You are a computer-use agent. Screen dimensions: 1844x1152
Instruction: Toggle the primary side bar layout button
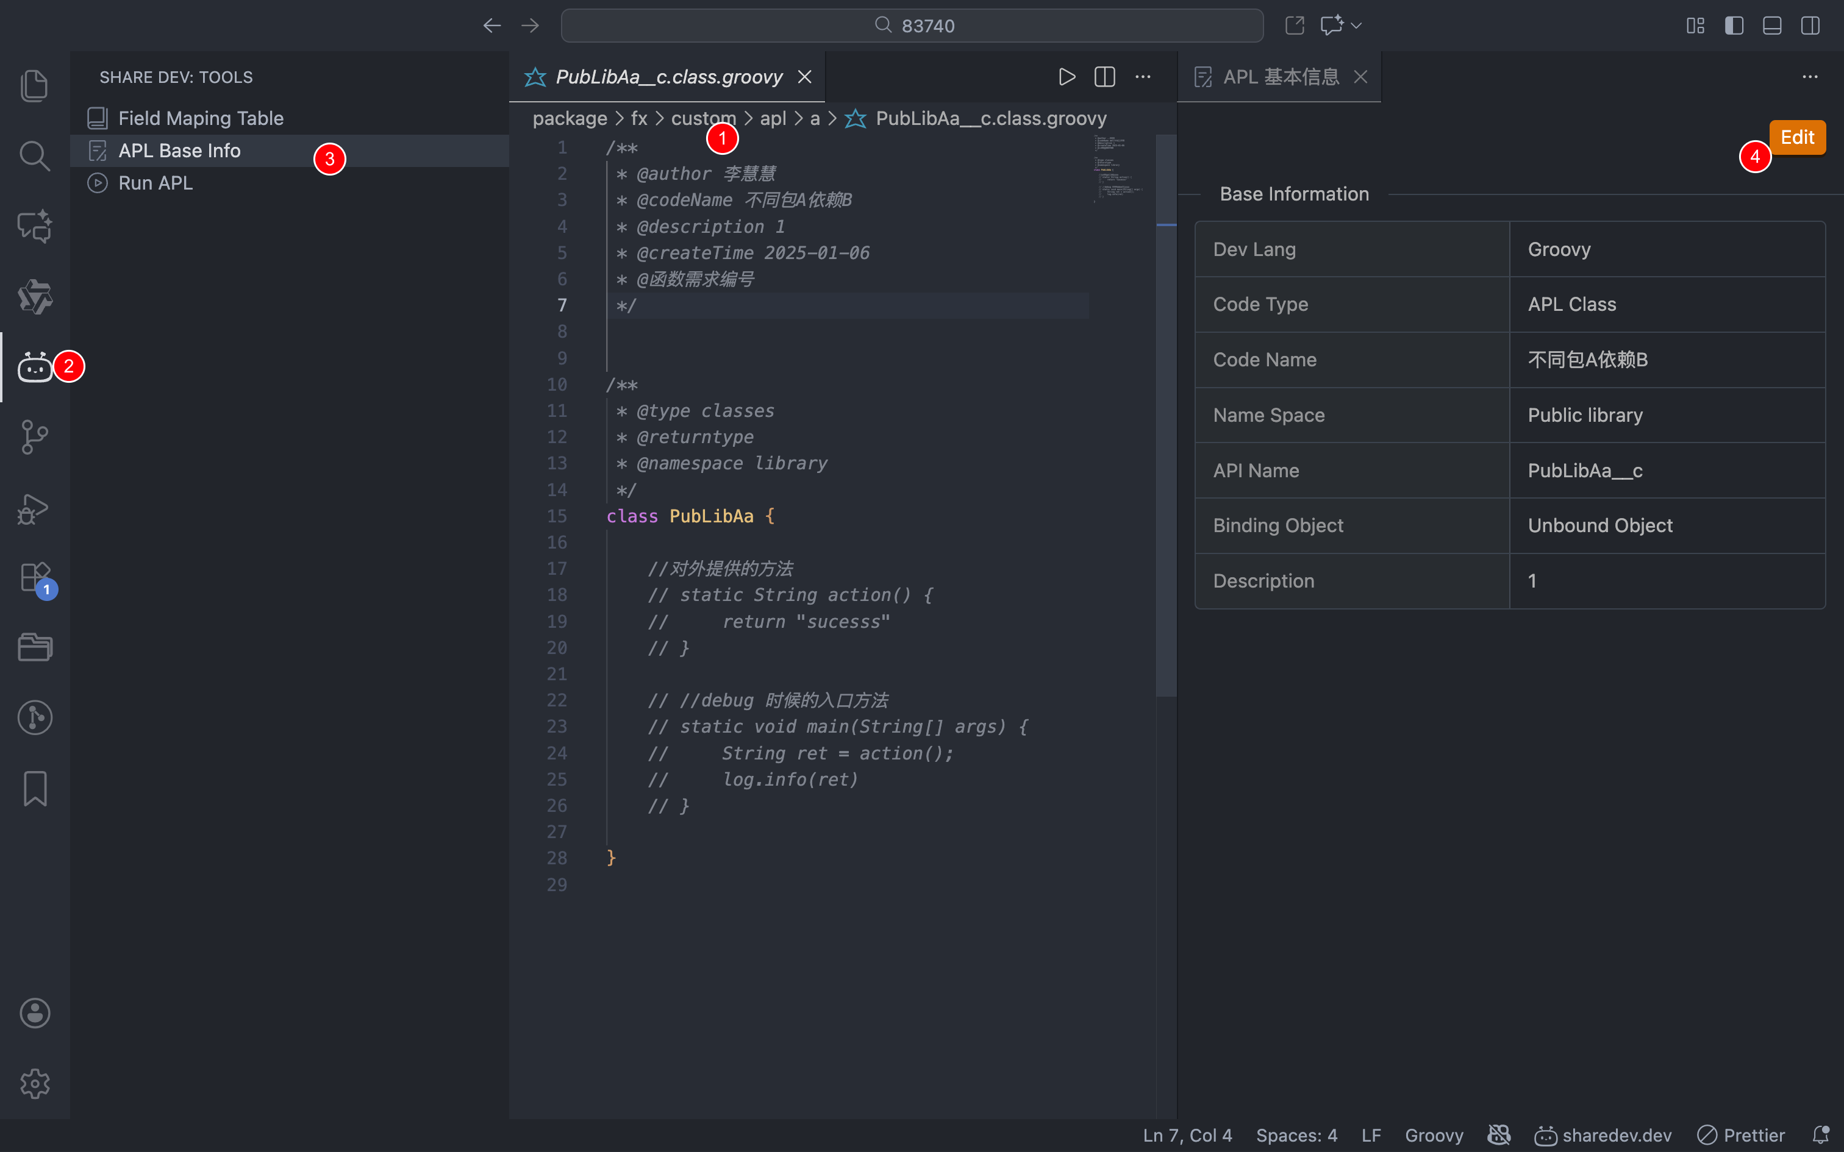(x=1734, y=26)
